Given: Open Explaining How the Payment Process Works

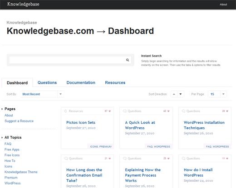Looking at the screenshot, I should (x=143, y=175).
